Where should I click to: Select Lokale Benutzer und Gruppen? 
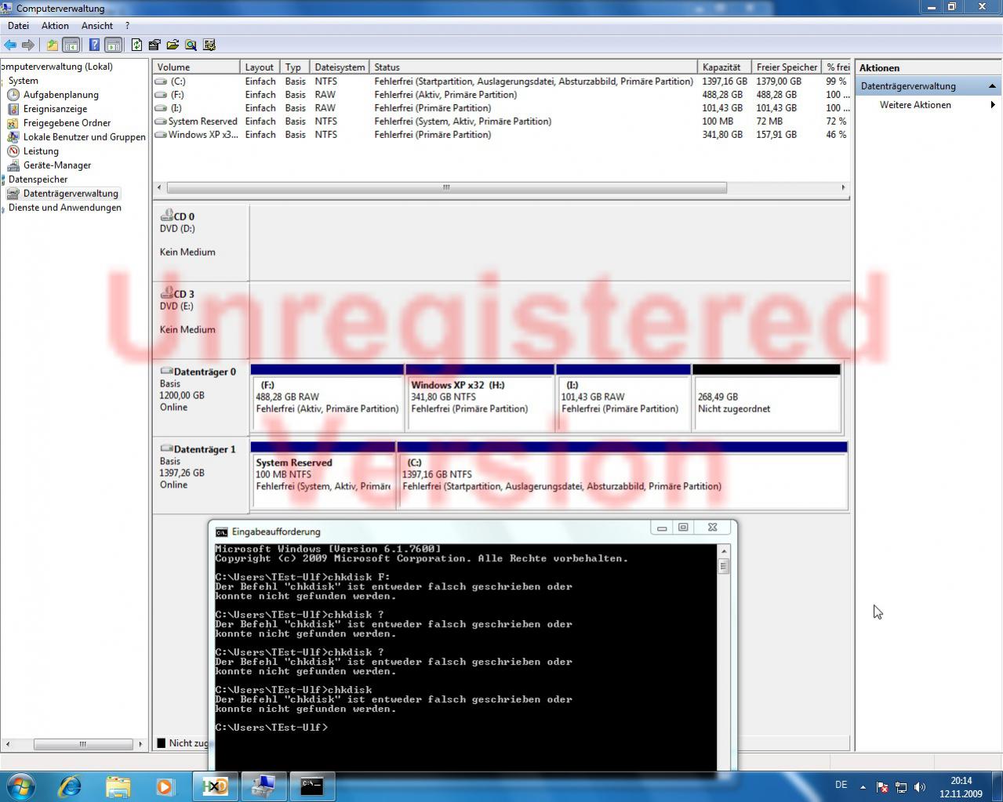point(84,137)
